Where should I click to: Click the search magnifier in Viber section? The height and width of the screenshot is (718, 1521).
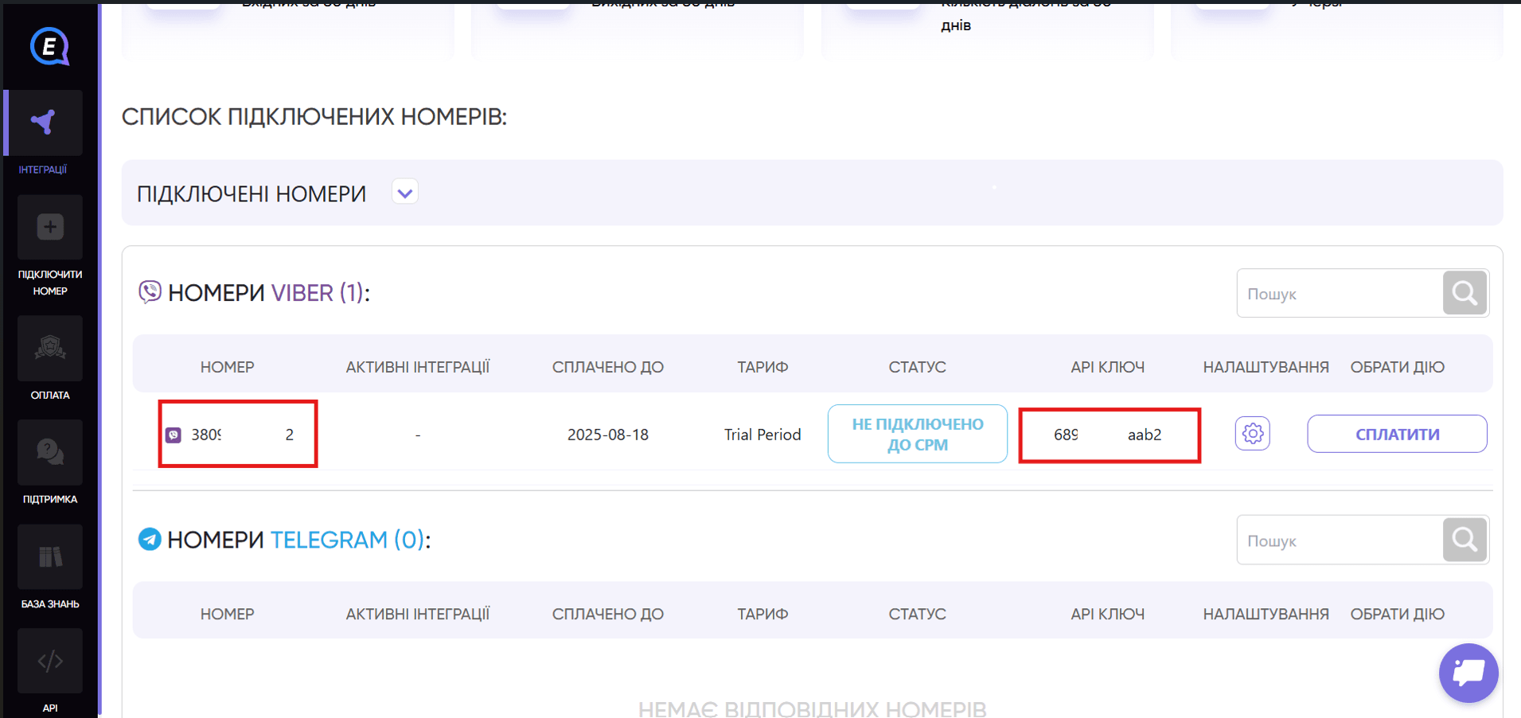point(1464,293)
